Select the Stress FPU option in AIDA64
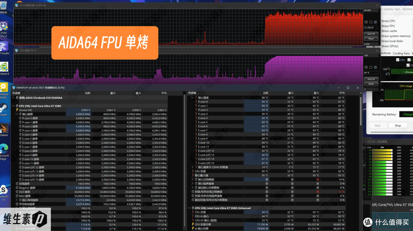This screenshot has height=231, width=413. 388,26
